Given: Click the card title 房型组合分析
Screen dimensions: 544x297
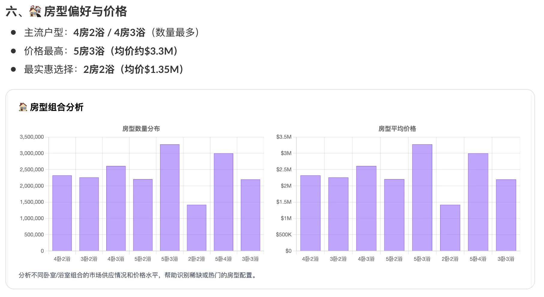Looking at the screenshot, I should click(57, 107).
